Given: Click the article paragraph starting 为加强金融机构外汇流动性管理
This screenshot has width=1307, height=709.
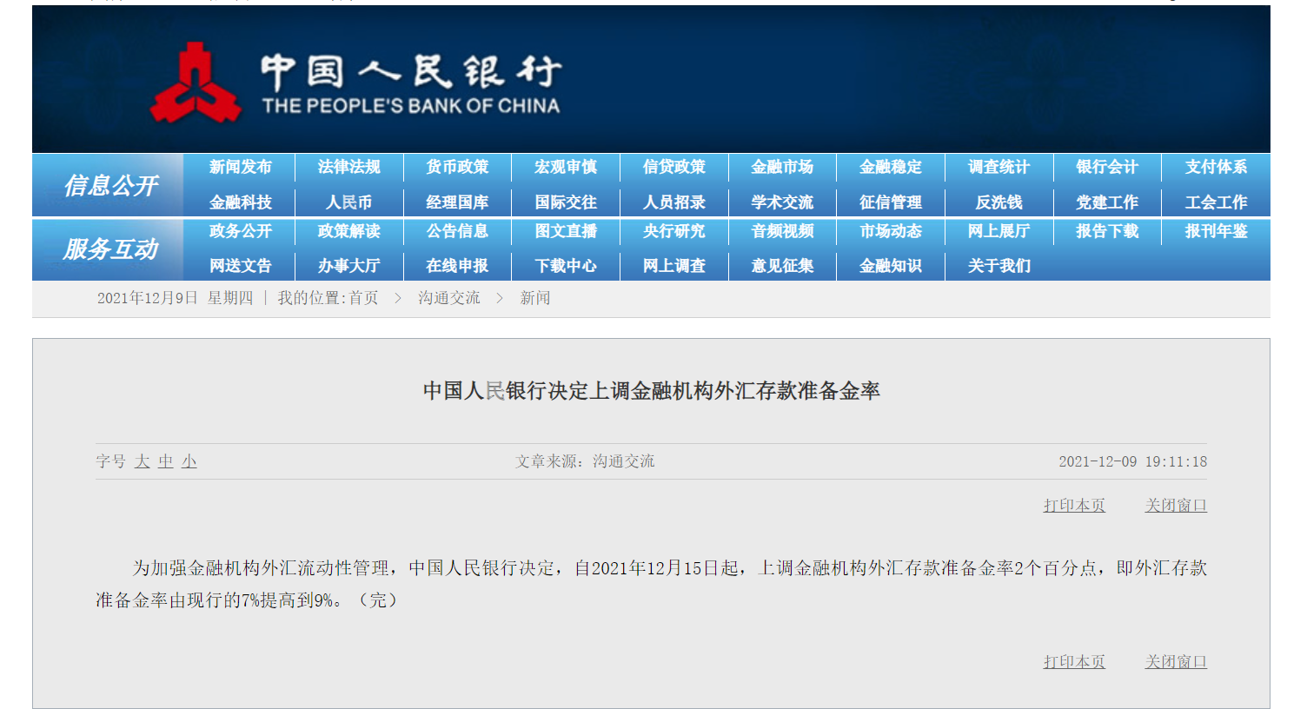Looking at the screenshot, I should point(652,584).
